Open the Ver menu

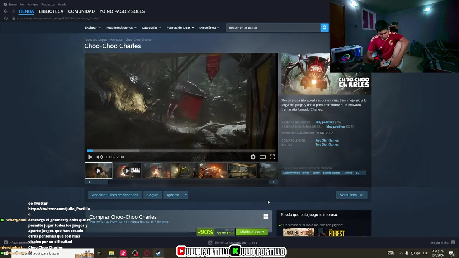(x=22, y=4)
